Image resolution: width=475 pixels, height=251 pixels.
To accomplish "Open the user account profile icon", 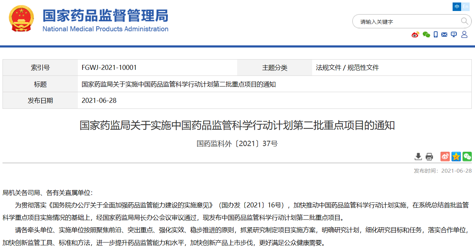I will [464, 34].
